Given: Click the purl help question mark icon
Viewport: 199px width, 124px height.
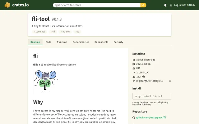Looking at the screenshot, I should tap(170, 81).
